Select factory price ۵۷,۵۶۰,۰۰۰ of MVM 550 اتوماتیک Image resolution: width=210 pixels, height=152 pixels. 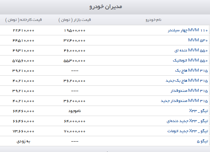(x=23, y=61)
